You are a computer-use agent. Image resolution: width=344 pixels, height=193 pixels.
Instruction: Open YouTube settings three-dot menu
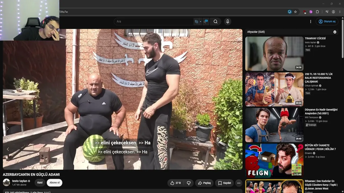point(311,21)
